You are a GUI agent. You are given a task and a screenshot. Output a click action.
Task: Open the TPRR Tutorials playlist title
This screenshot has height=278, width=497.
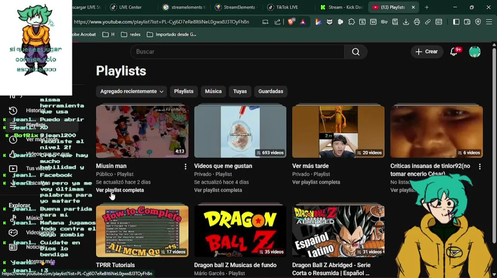(115, 265)
